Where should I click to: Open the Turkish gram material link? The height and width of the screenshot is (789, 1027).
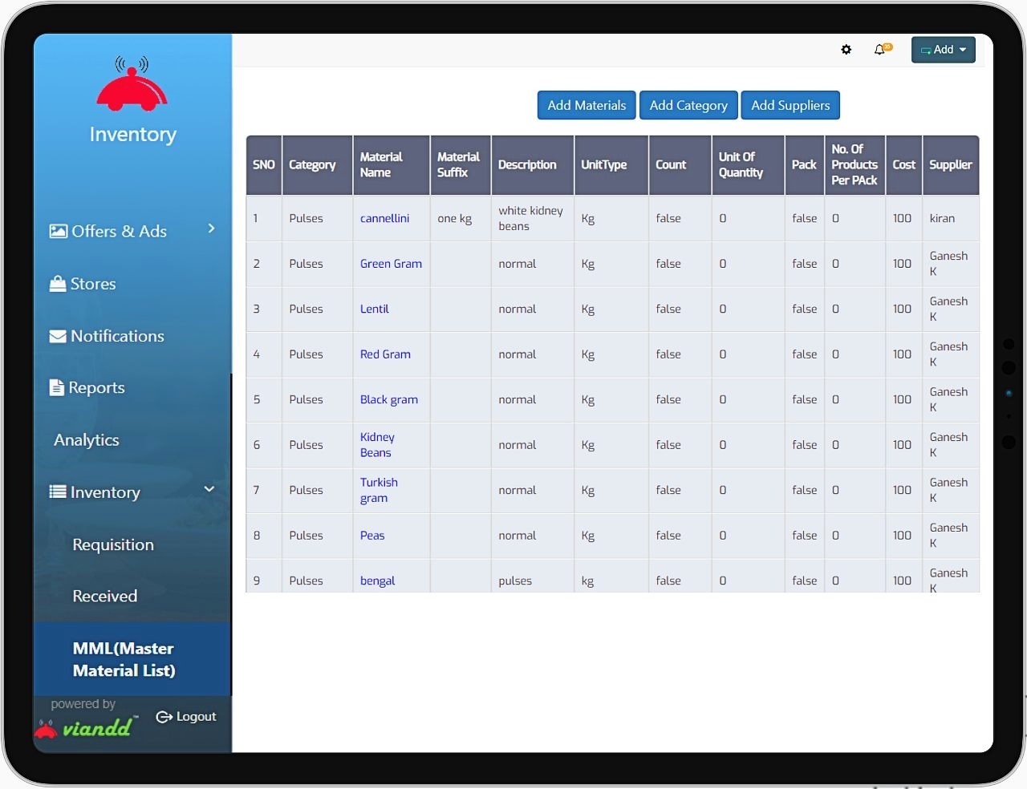[379, 490]
